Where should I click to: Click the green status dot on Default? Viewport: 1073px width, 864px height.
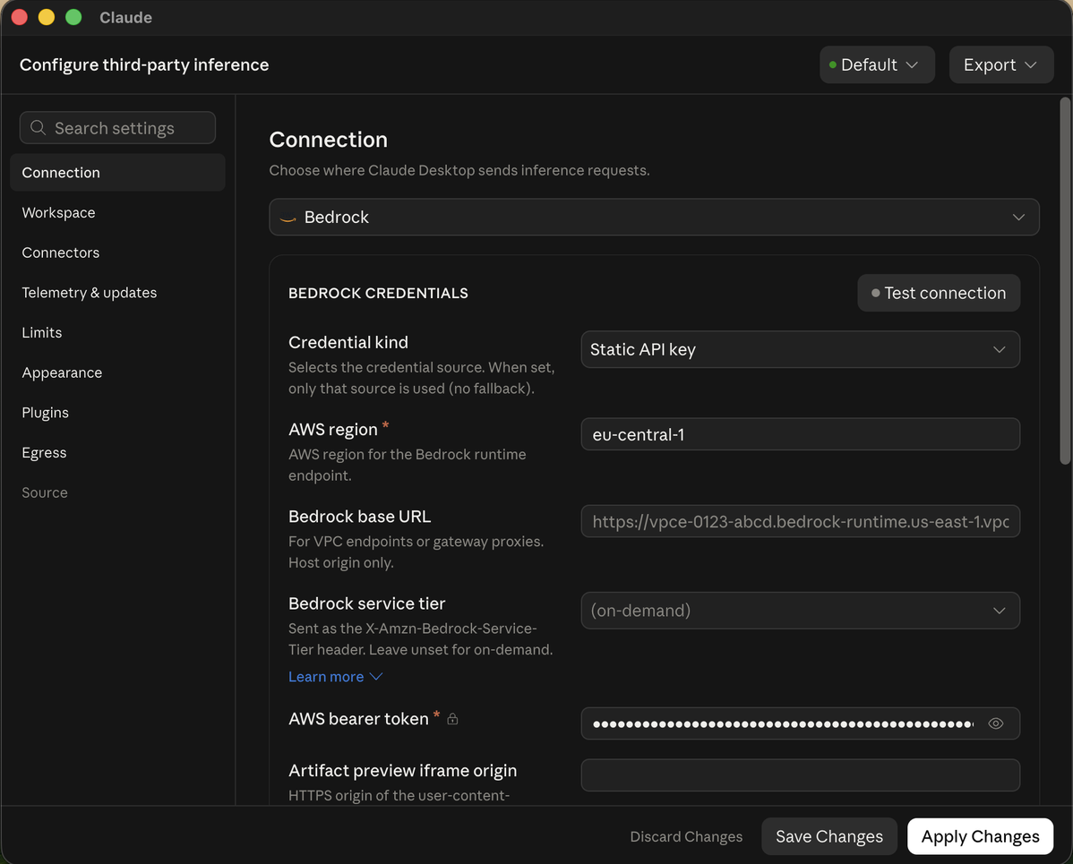[x=833, y=65]
